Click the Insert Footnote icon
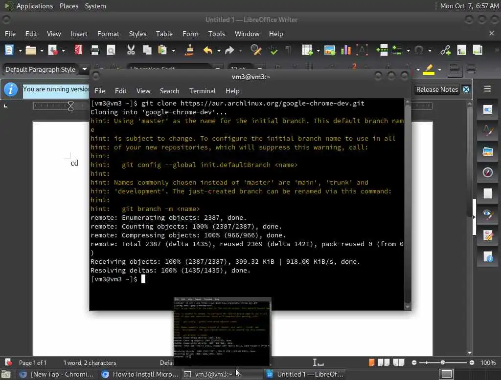The width and height of the screenshot is (501, 380). [x=461, y=50]
